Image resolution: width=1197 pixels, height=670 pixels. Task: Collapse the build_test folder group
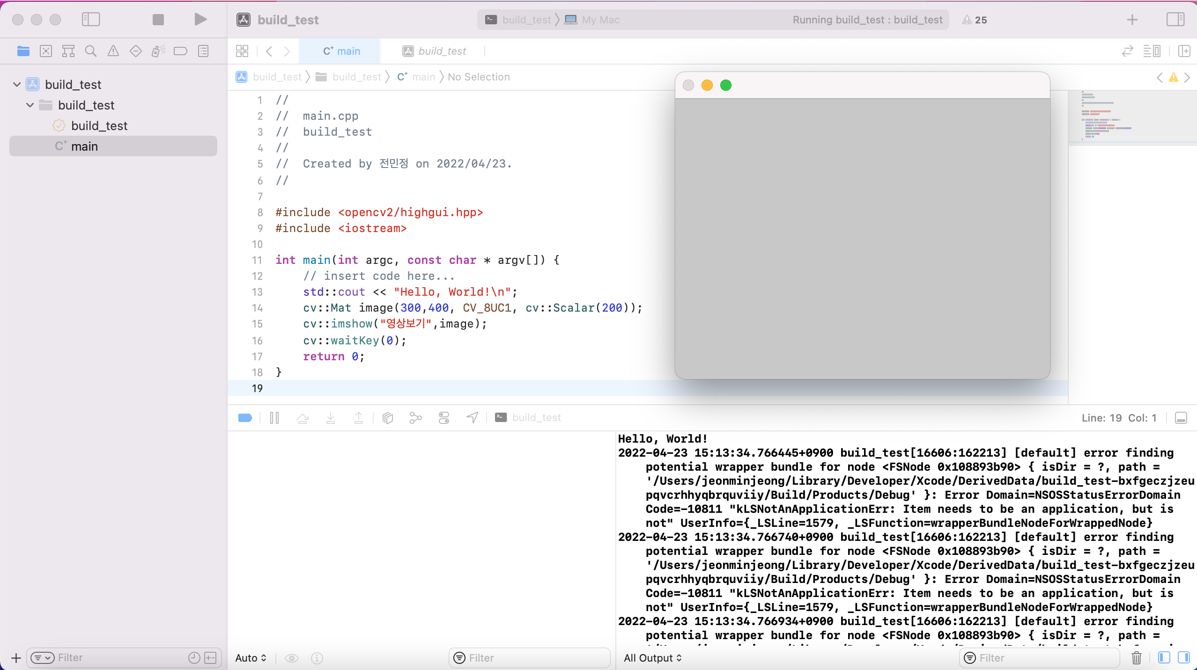[x=30, y=105]
